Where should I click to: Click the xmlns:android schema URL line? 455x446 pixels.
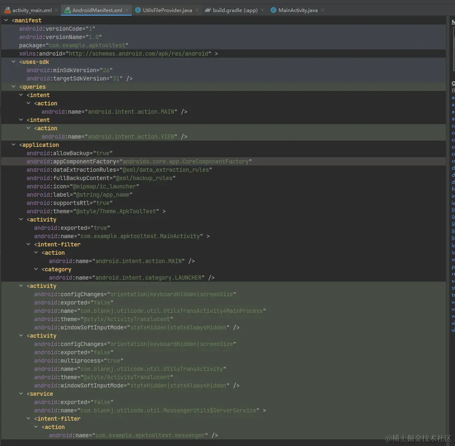click(x=119, y=54)
